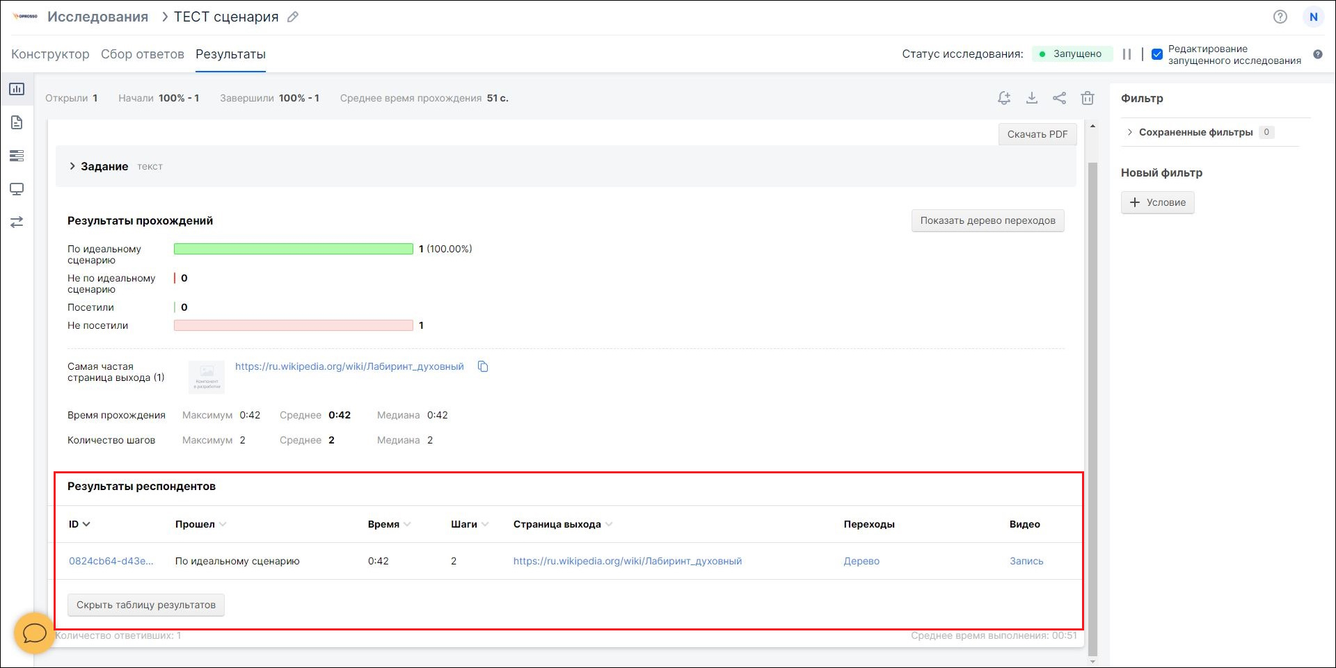
Task: Expand the Задание section
Action: 72,166
